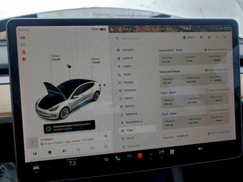This screenshot has height=182, width=243.
Task: Activate windshield wipers icon
Action: point(106,159)
